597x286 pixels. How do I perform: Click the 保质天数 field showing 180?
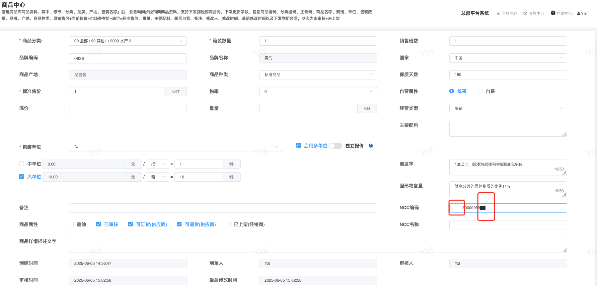pyautogui.click(x=508, y=75)
